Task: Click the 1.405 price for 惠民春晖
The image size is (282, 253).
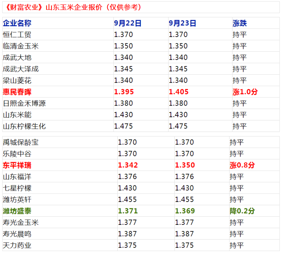Action: click(179, 92)
